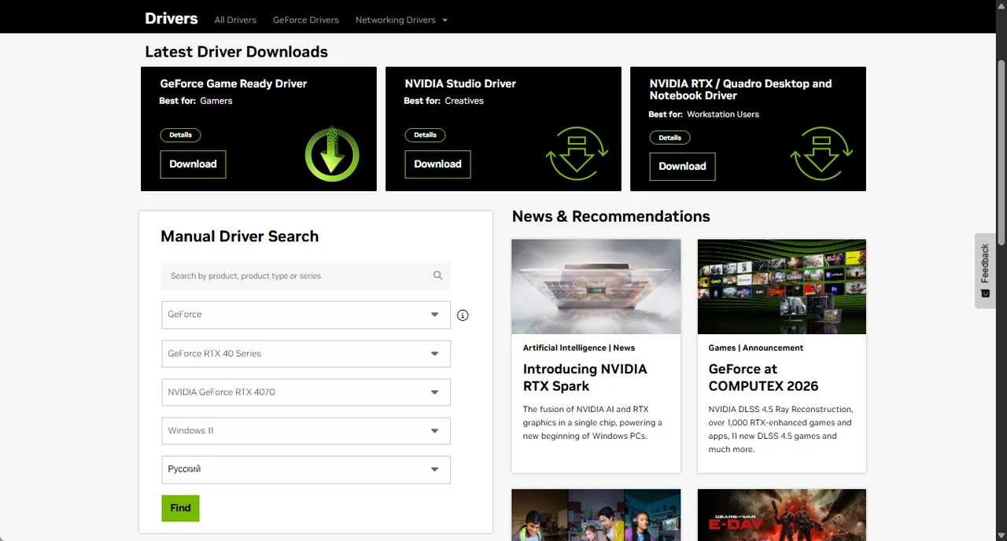Open the All Drivers menu item
Screen dimensions: 1007x541
pyautogui.click(x=235, y=20)
